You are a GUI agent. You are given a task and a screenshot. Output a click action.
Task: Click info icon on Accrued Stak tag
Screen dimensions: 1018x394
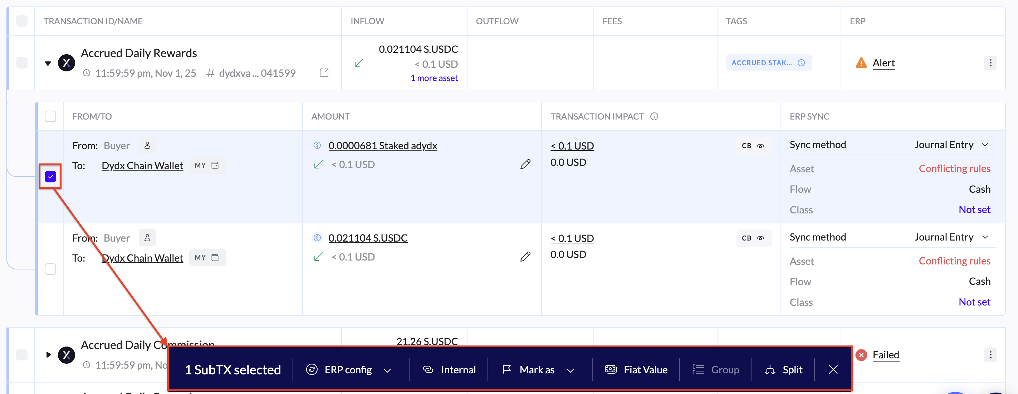click(801, 63)
